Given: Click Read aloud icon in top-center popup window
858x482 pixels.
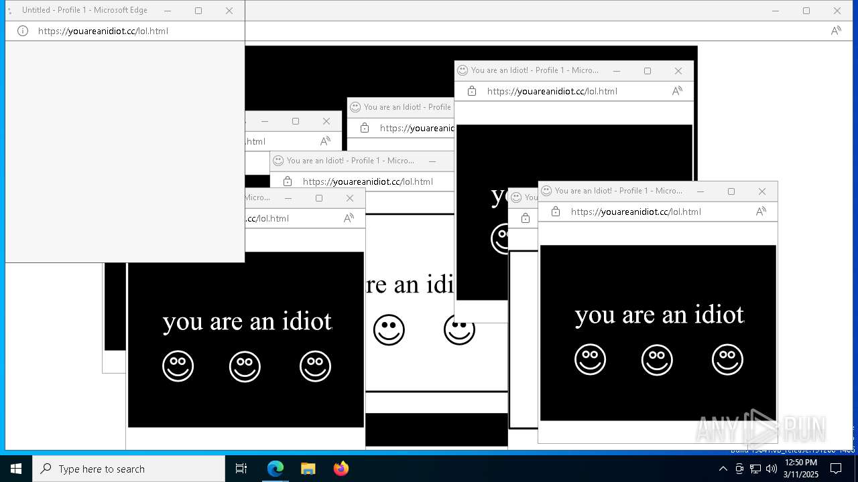Looking at the screenshot, I should (x=678, y=91).
